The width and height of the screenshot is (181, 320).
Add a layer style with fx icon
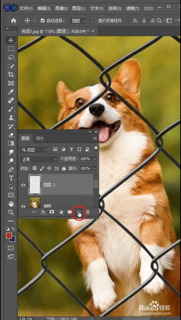(43, 212)
